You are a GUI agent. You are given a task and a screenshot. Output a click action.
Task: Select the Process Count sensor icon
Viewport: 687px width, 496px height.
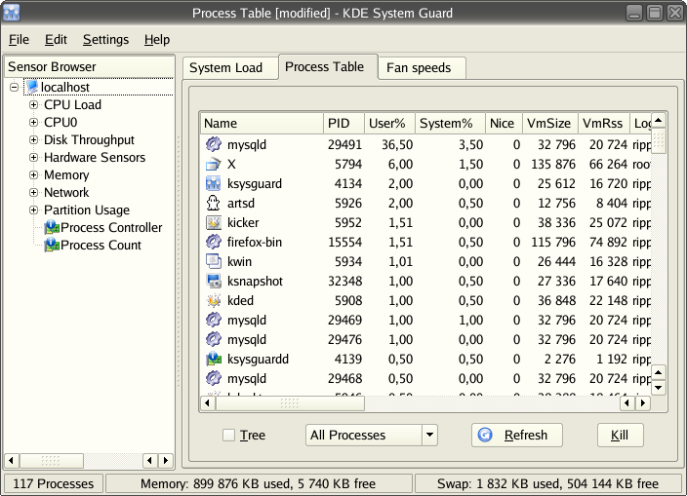point(52,246)
